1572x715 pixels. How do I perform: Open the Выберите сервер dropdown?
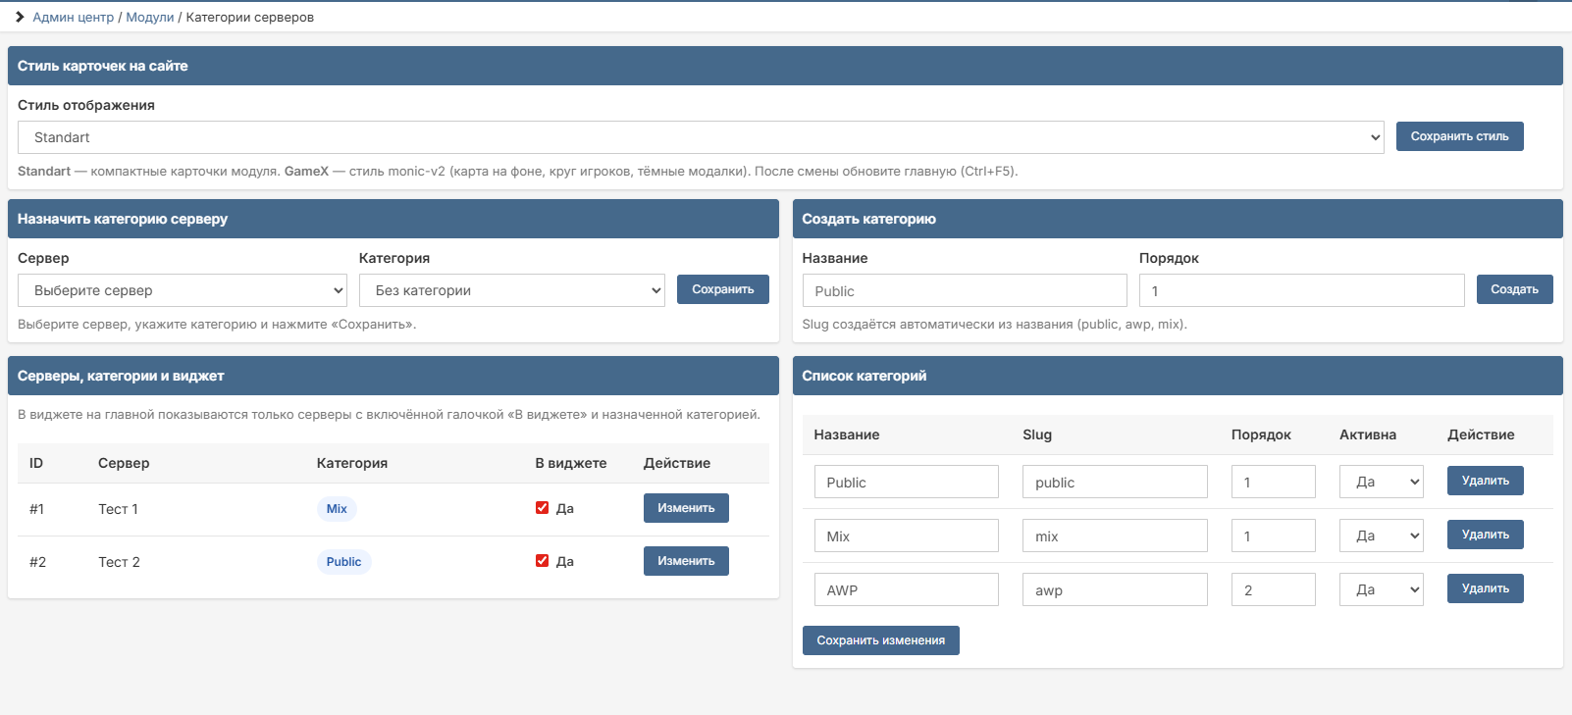click(x=183, y=290)
